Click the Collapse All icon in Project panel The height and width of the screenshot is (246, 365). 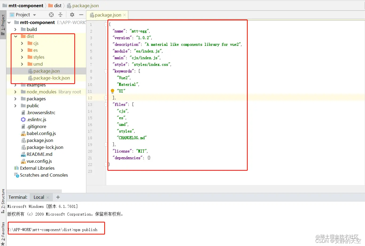point(60,15)
